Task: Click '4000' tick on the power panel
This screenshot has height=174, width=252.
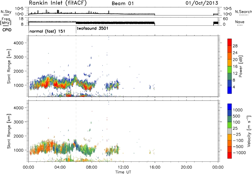Action: (x=19, y=43)
